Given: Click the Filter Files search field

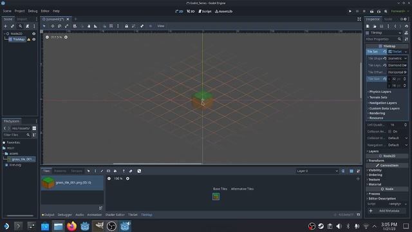Looking at the screenshot, I should [16, 135].
